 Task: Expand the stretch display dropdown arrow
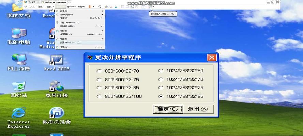point(154,7)
